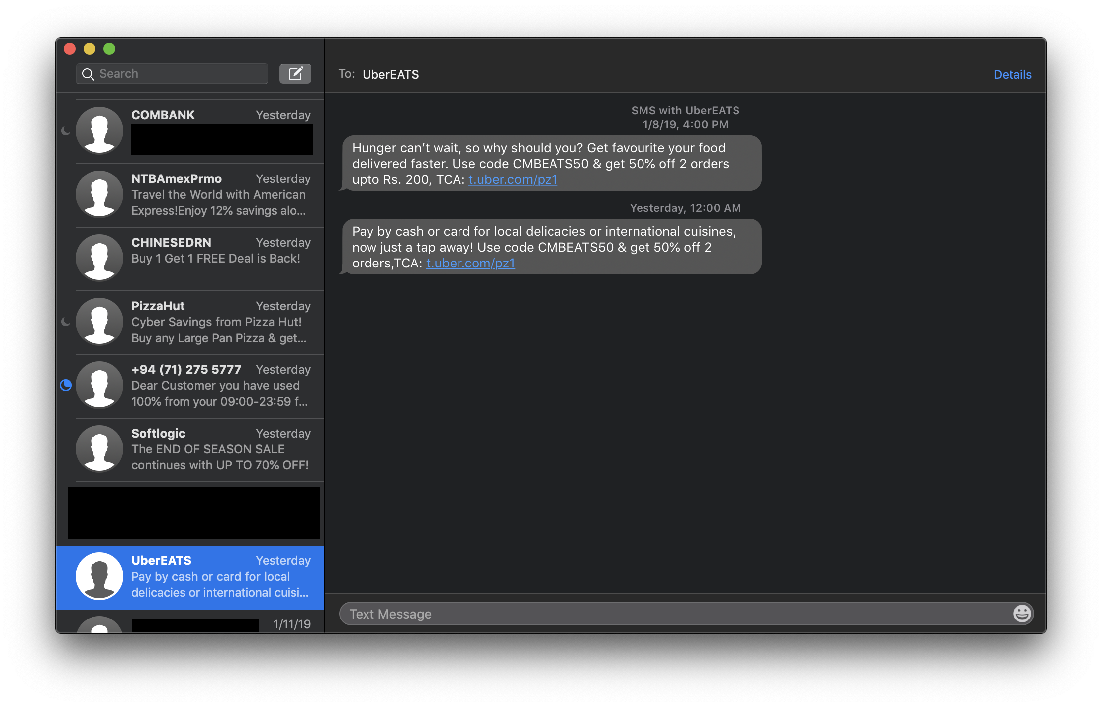Open the t.uber.com/pz1 link in second message
1102x707 pixels.
point(470,264)
